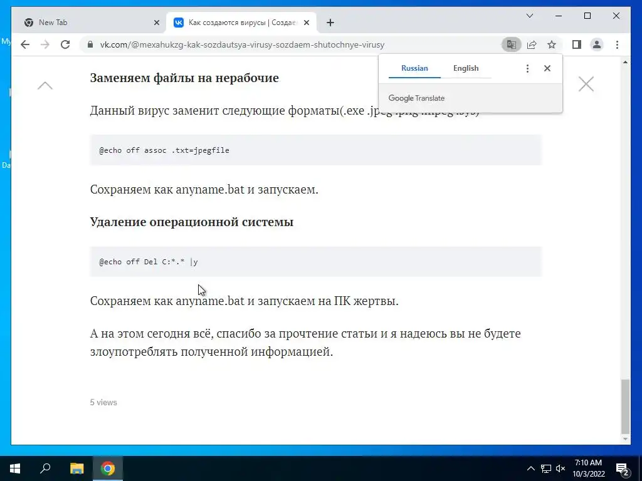Open File Explorer from the taskbar
This screenshot has width=642, height=481.
(76, 468)
